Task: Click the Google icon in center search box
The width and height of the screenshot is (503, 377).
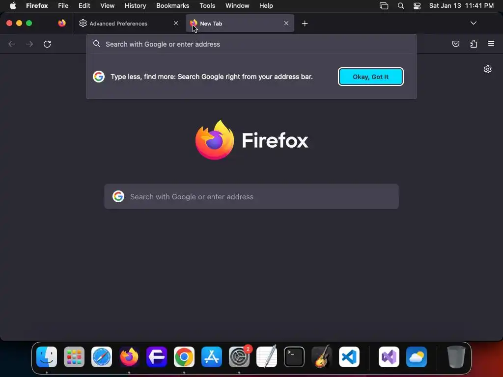Action: pyautogui.click(x=118, y=196)
